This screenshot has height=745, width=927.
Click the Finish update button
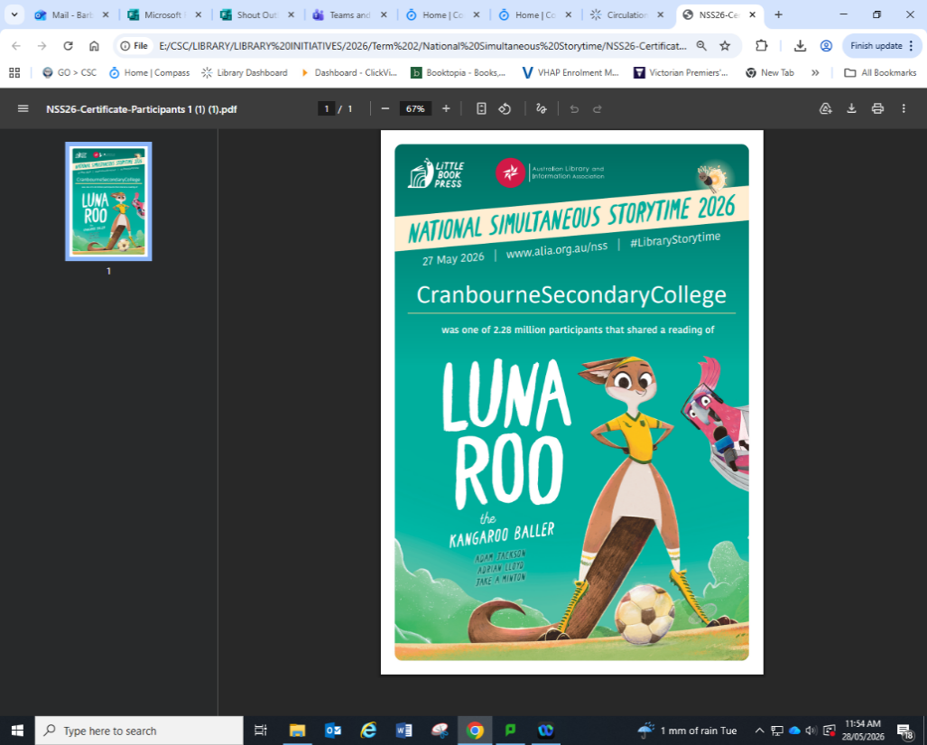[882, 45]
